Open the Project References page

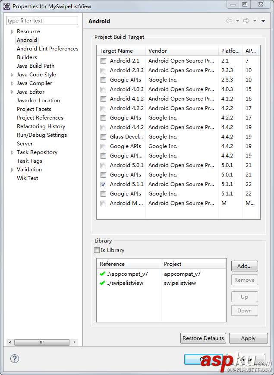(x=40, y=118)
